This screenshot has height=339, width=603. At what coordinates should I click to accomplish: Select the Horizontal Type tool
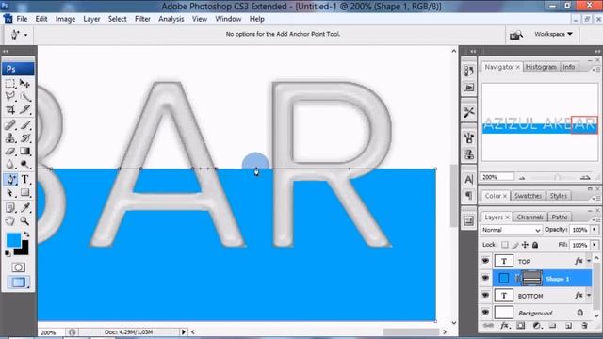[x=25, y=180]
